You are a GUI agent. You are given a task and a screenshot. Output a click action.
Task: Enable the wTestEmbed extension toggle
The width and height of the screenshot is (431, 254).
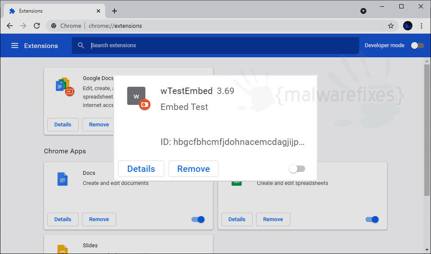297,169
